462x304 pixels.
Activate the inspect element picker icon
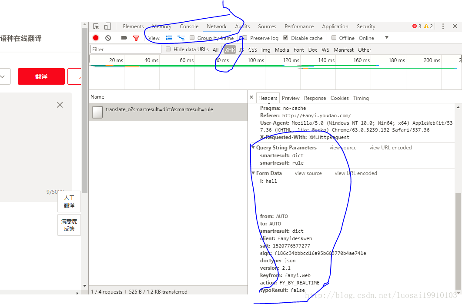(x=96, y=26)
